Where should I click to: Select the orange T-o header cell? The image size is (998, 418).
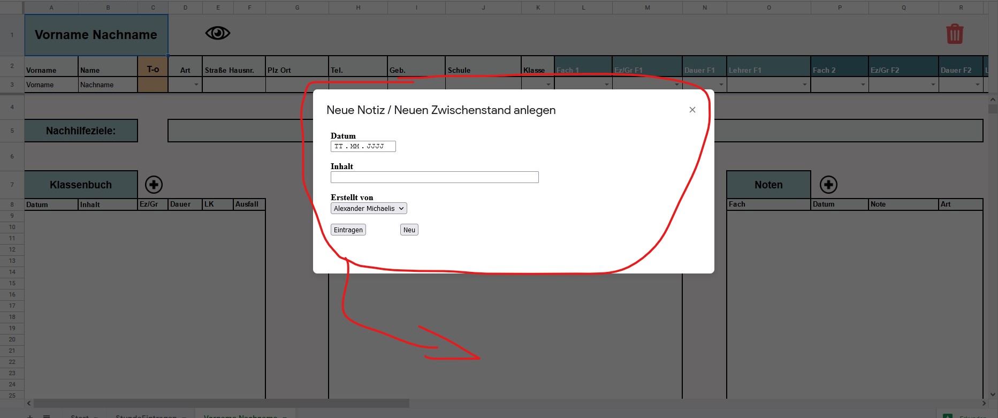click(153, 67)
